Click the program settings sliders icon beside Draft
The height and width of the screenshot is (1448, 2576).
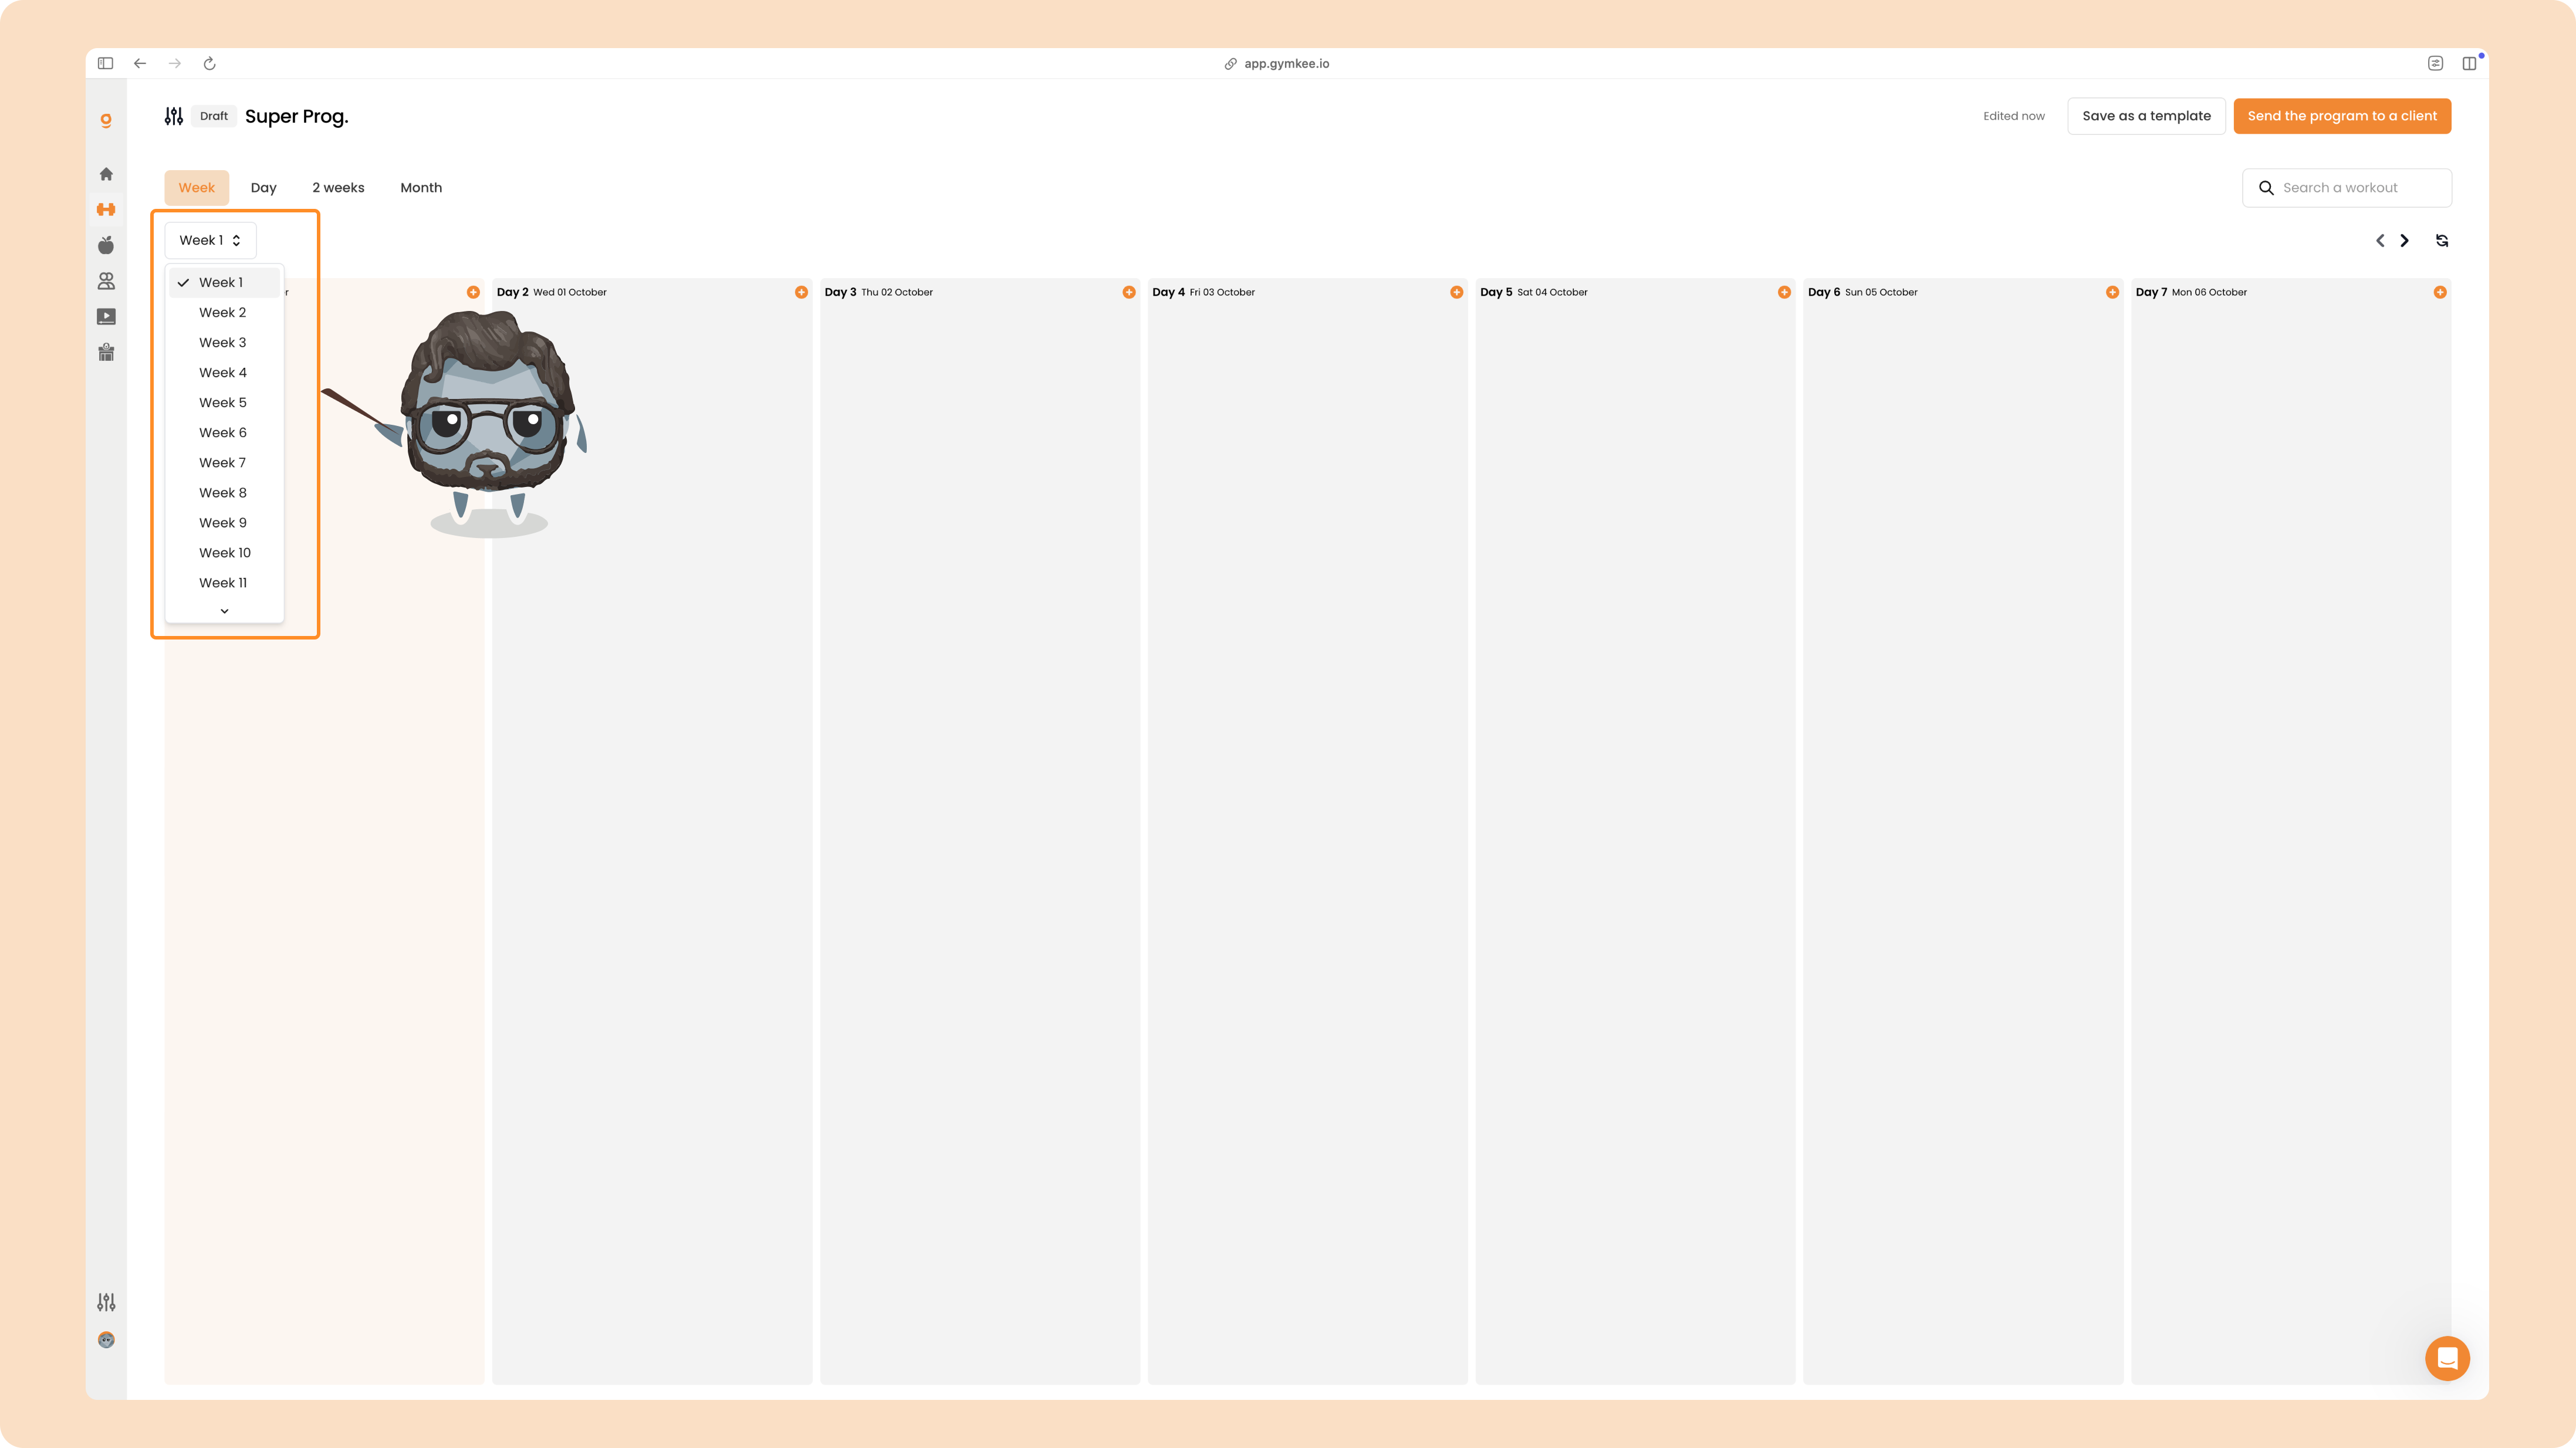pos(174,116)
